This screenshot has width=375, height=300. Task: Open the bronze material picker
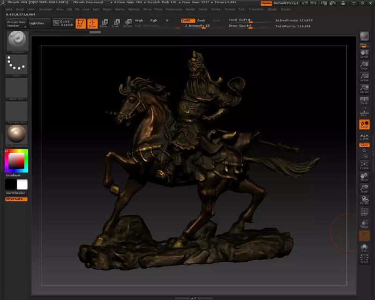tap(16, 135)
